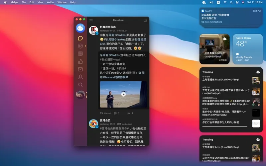
Task: Open the Santa Clara weather widget
Action: click(x=248, y=49)
